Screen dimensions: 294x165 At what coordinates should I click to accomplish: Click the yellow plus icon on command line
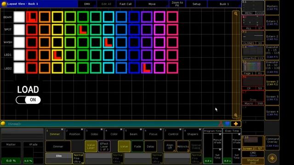(x=236, y=124)
